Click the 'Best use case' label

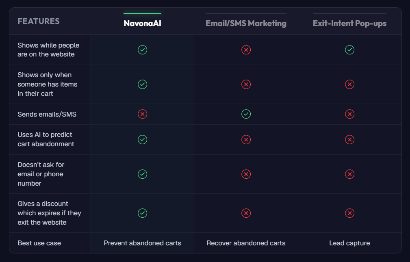click(39, 243)
